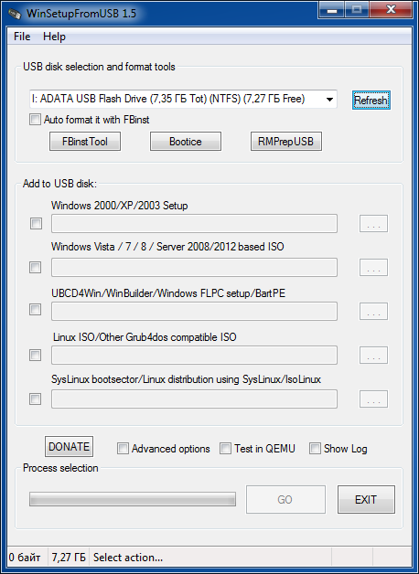Screen dimensions: 419x574
Task: Enable Test in QEMU
Action: pyautogui.click(x=225, y=449)
